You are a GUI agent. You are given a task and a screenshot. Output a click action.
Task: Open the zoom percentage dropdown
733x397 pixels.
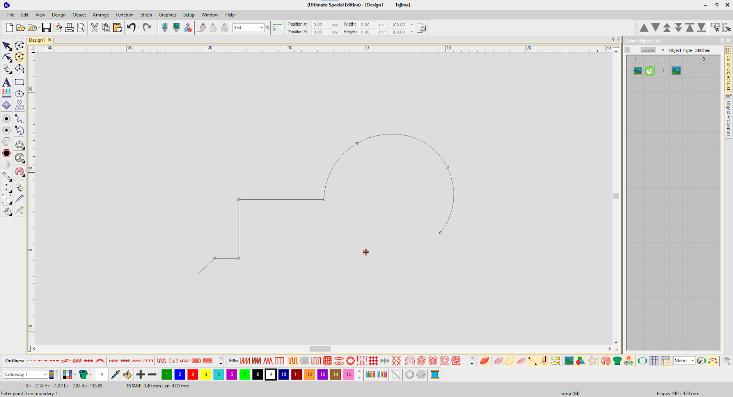pos(262,28)
